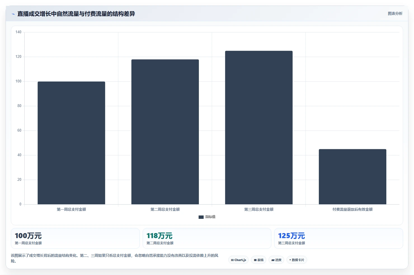
Task: Click y-axis value 100
Action: tap(18, 81)
